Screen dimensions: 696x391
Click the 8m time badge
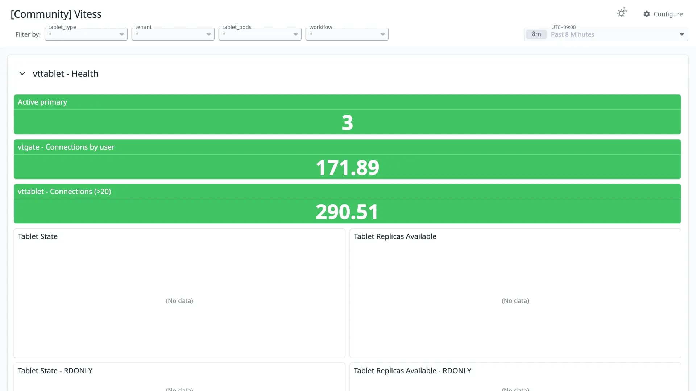pos(536,34)
